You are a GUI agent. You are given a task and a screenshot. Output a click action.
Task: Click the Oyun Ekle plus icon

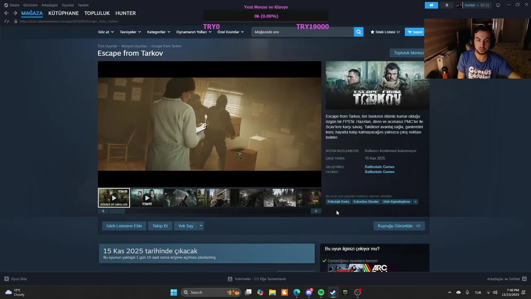coord(7,279)
